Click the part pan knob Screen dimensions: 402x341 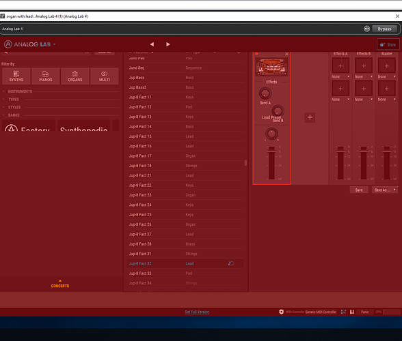coord(271,134)
